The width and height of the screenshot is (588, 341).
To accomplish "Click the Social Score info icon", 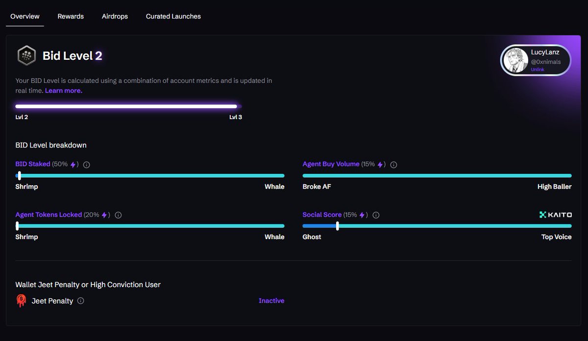I will coord(376,215).
